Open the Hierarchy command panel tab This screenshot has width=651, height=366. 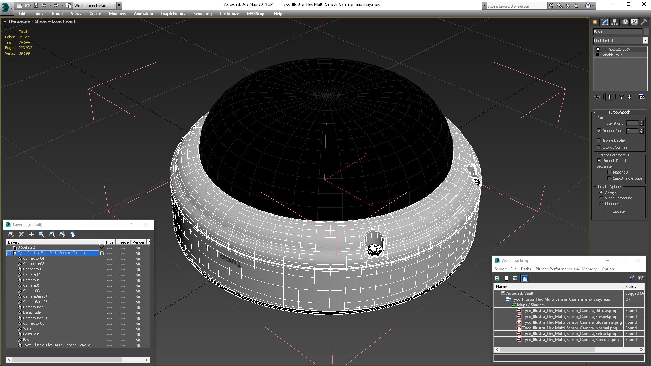(614, 22)
